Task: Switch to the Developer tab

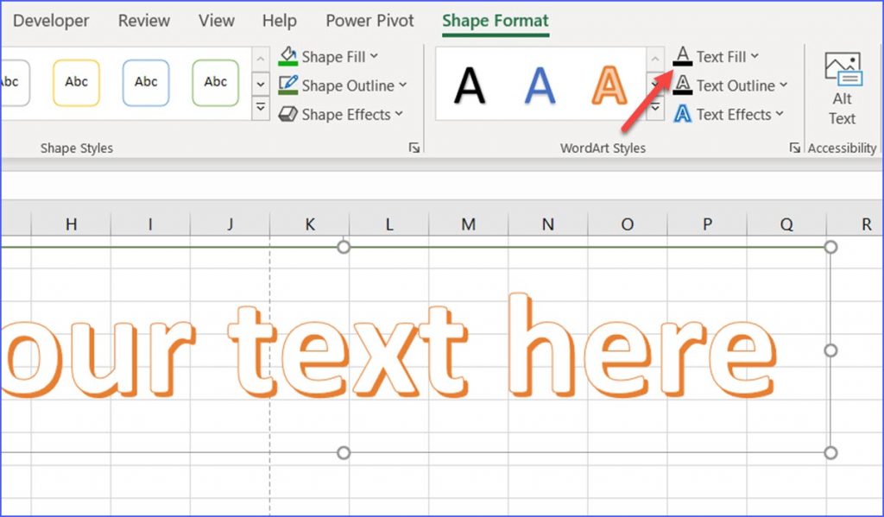Action: (x=52, y=21)
